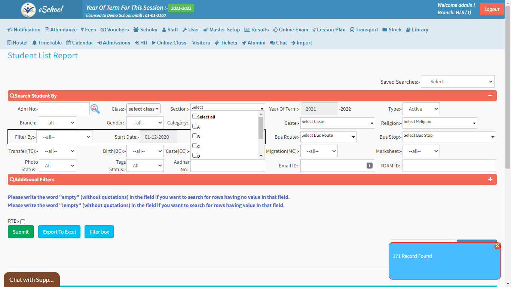Open the TimeTable bell menu item
The width and height of the screenshot is (511, 287).
point(47,43)
